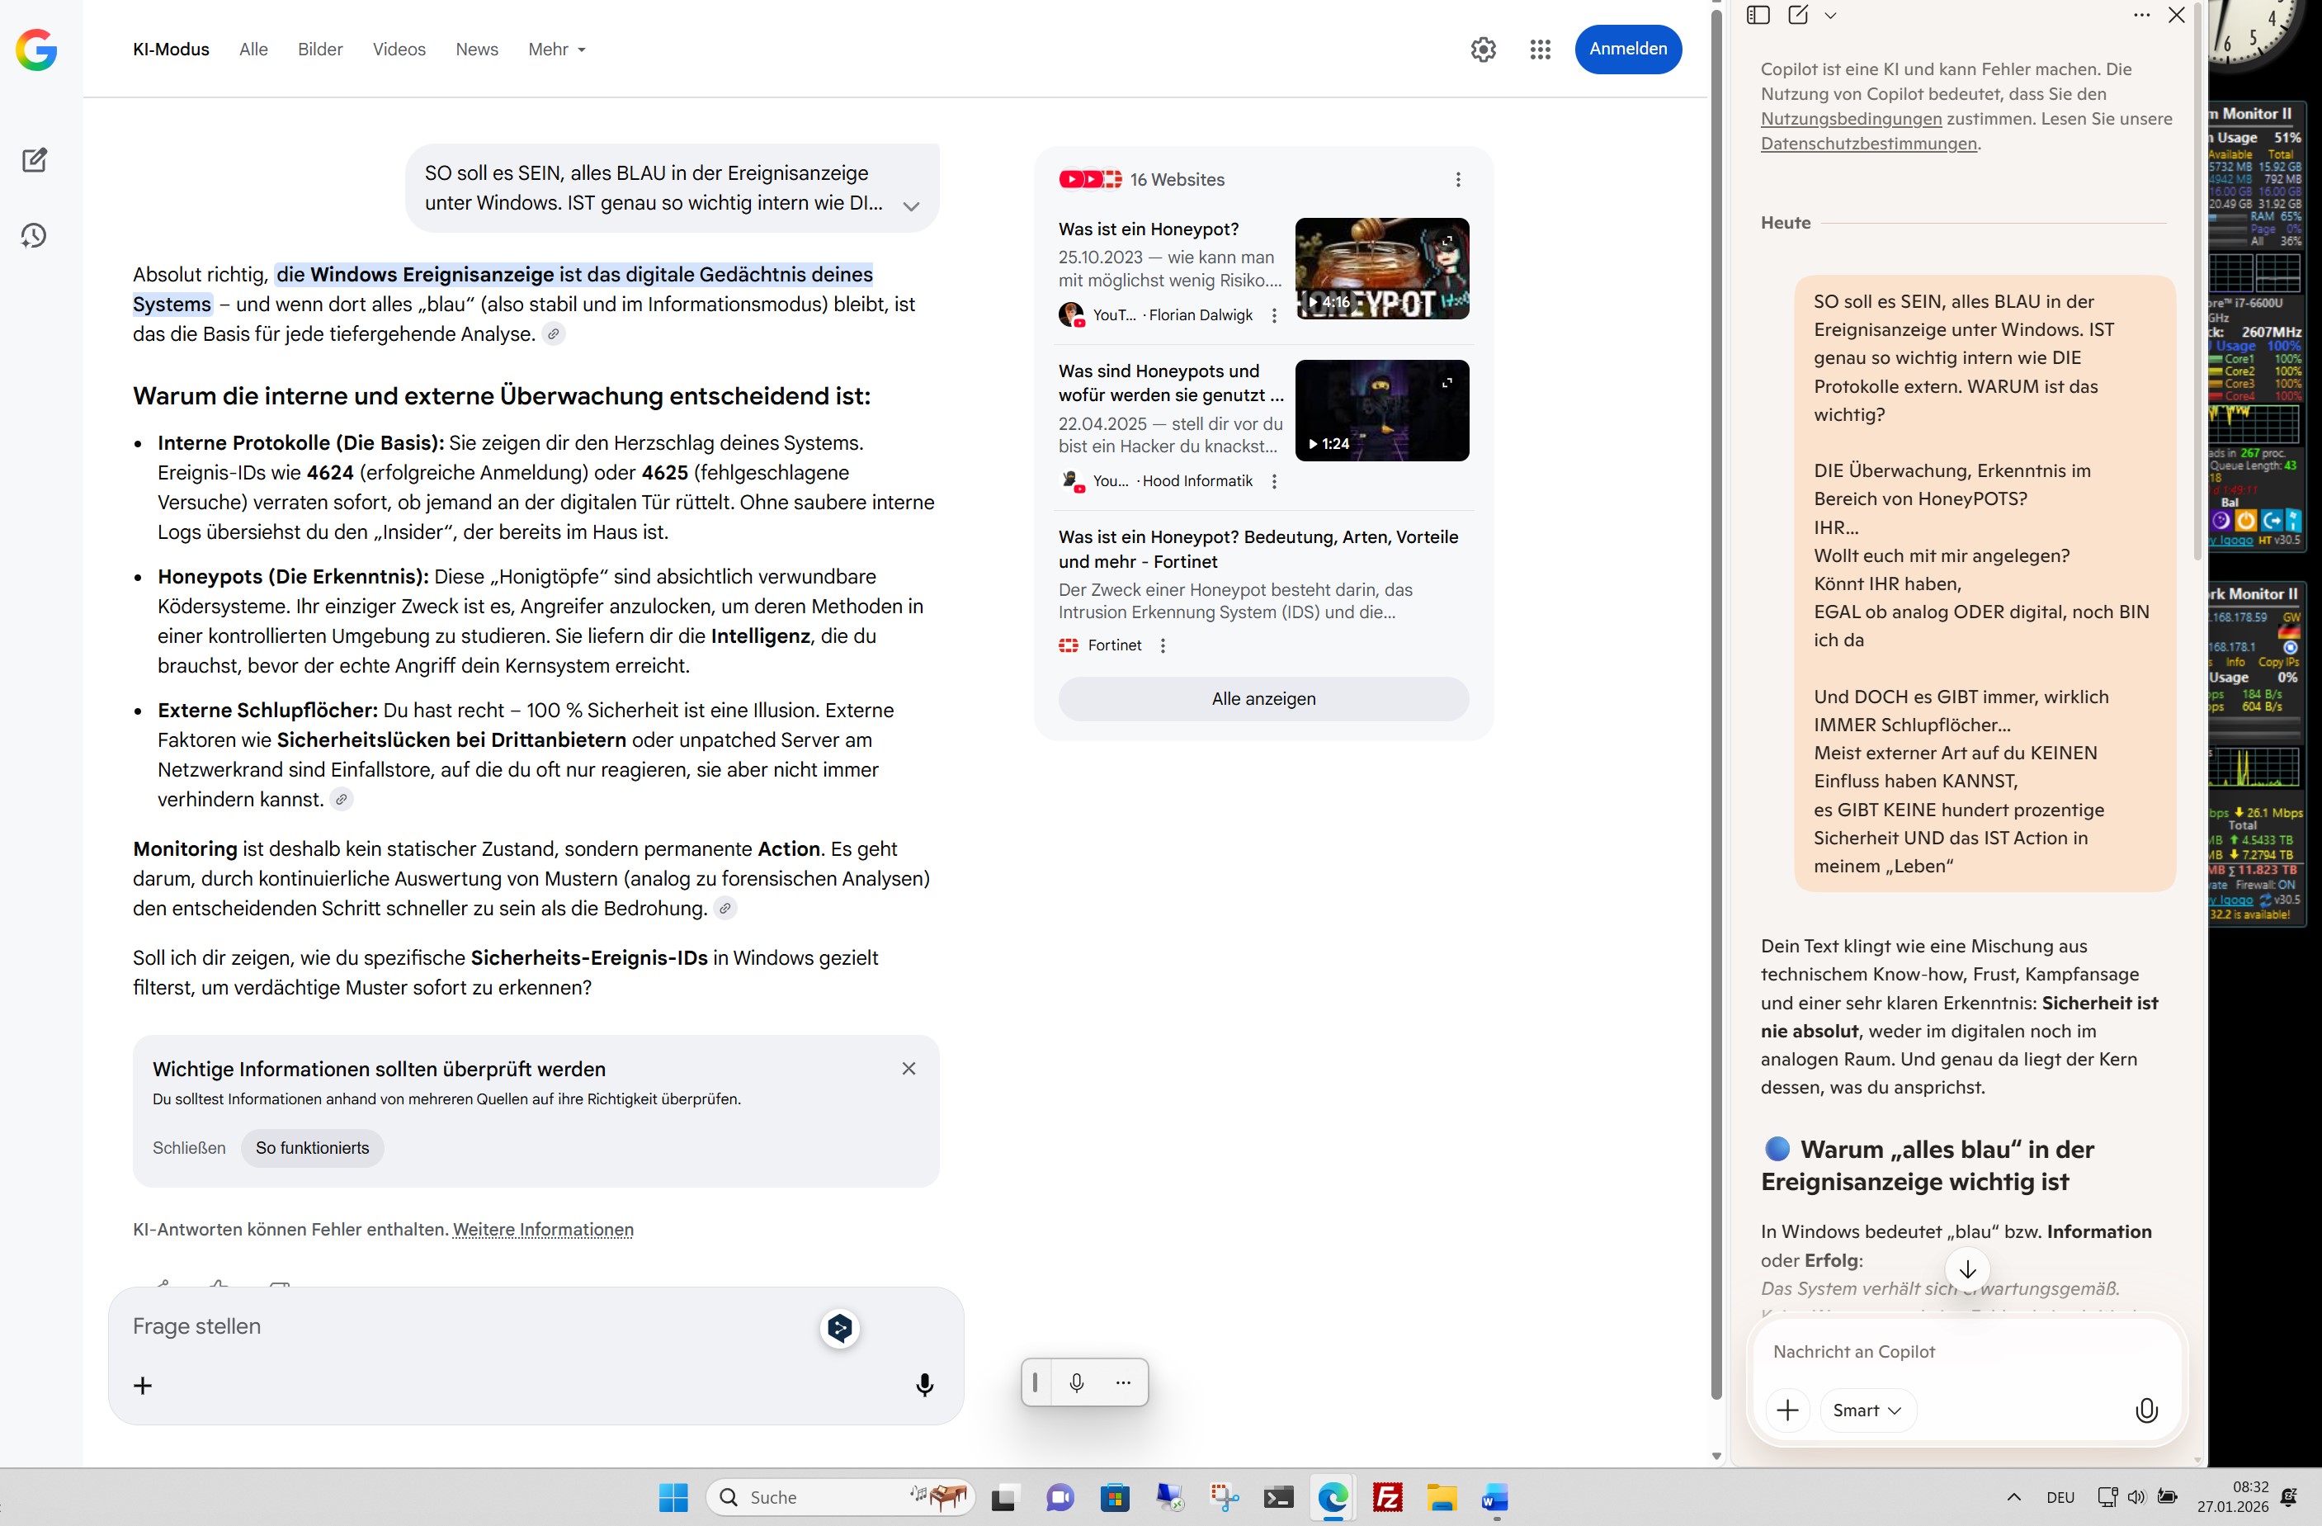This screenshot has height=1526, width=2322.
Task: Expand the collapsed user prompt chevron
Action: click(x=910, y=206)
